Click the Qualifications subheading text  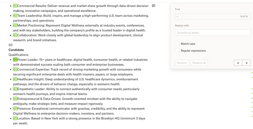tap(18, 55)
